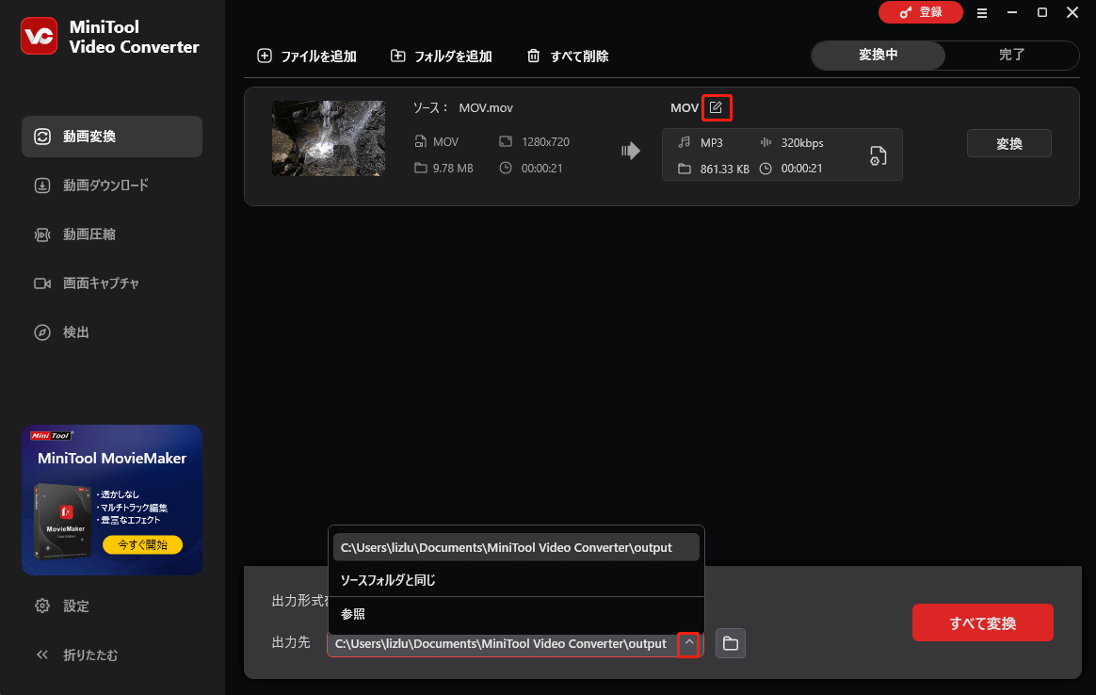Click the 9.78 MB source size
The width and height of the screenshot is (1096, 695).
[453, 169]
